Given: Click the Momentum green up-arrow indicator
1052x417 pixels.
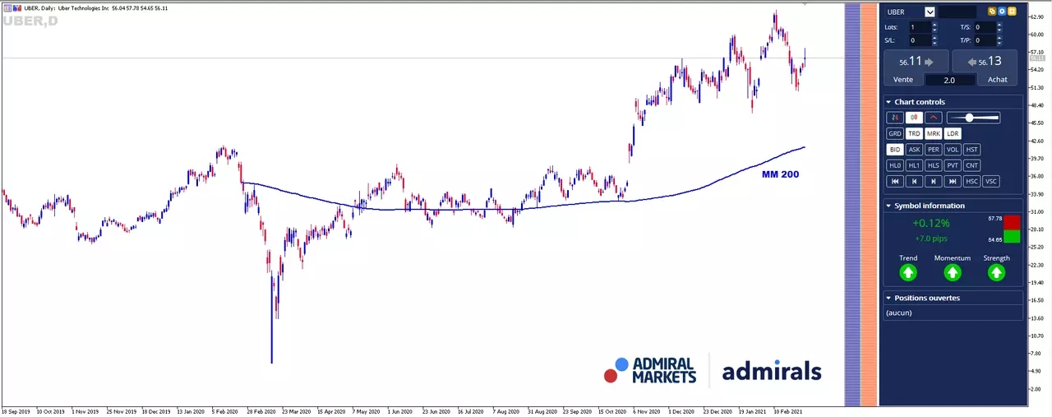Looking at the screenshot, I should click(x=952, y=272).
